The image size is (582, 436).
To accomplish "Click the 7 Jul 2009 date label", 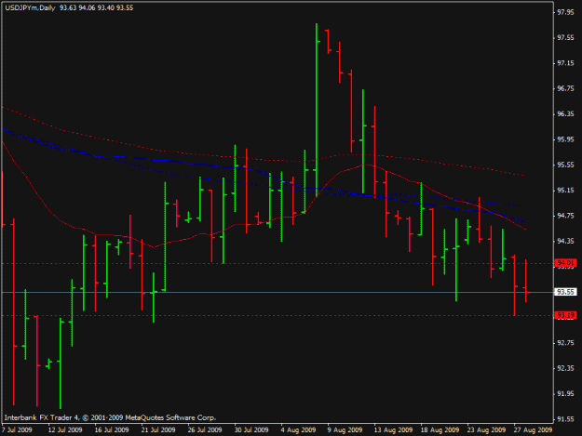I will pos(17,430).
